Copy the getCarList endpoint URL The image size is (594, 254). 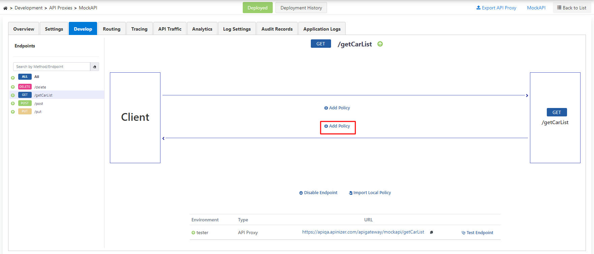pyautogui.click(x=432, y=232)
